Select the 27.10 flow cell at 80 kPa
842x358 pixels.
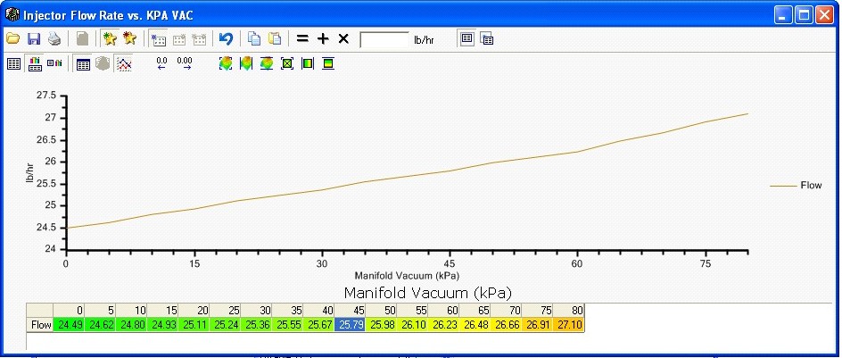click(x=569, y=325)
